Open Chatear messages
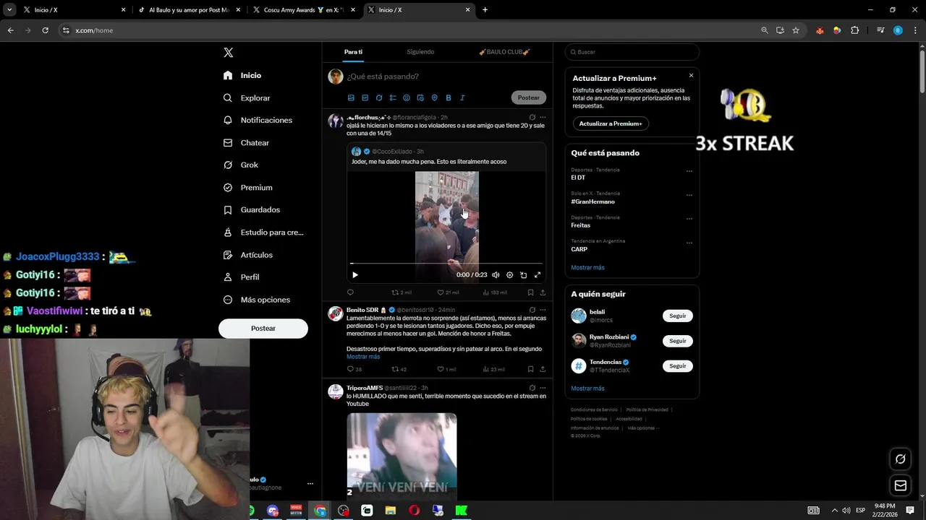The height and width of the screenshot is (520, 926). click(247, 143)
